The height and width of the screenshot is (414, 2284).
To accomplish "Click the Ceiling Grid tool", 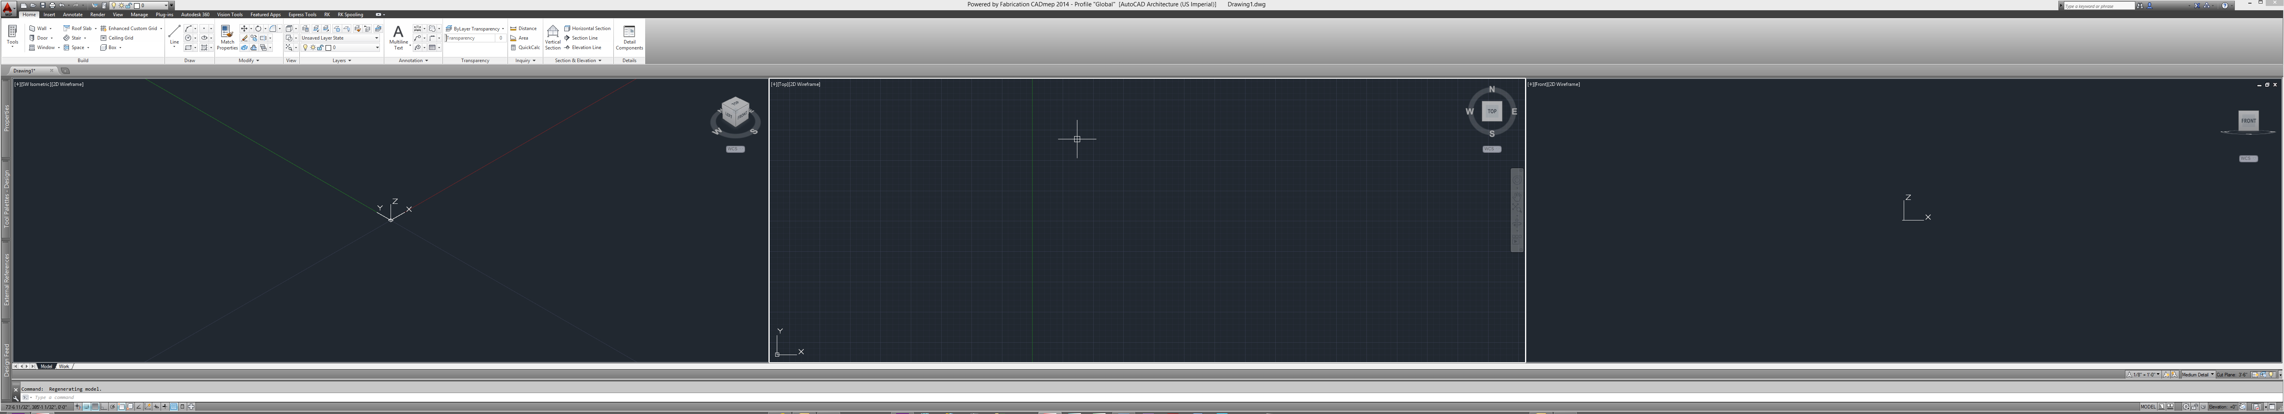I will pos(117,38).
